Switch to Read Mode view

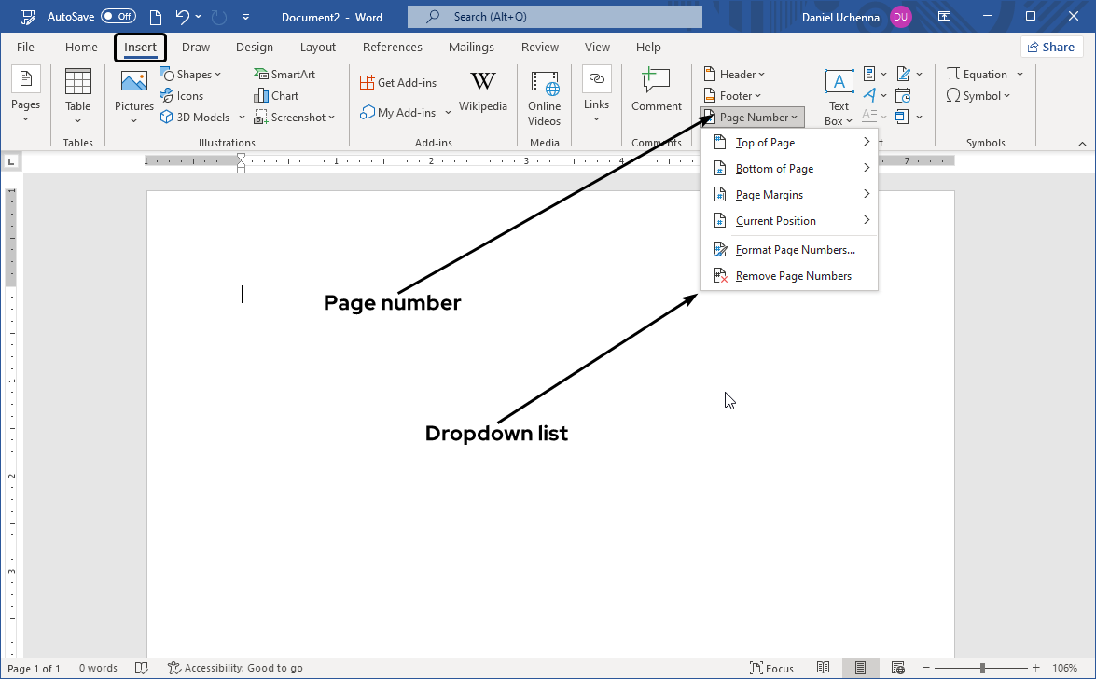[x=824, y=668]
